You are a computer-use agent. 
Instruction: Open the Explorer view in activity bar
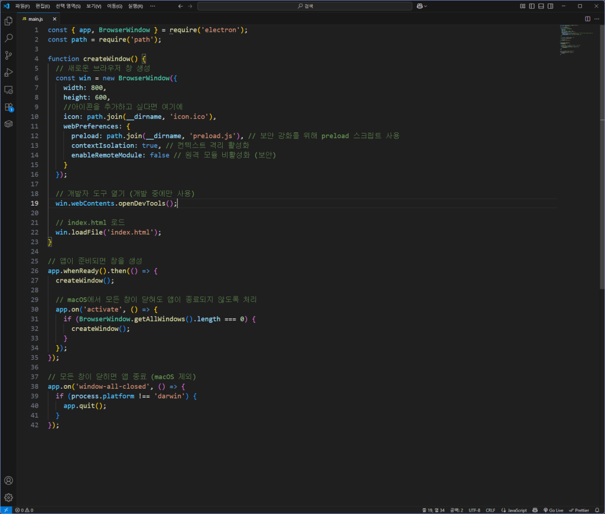point(8,21)
